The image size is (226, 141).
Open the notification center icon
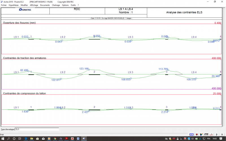tap(221, 139)
